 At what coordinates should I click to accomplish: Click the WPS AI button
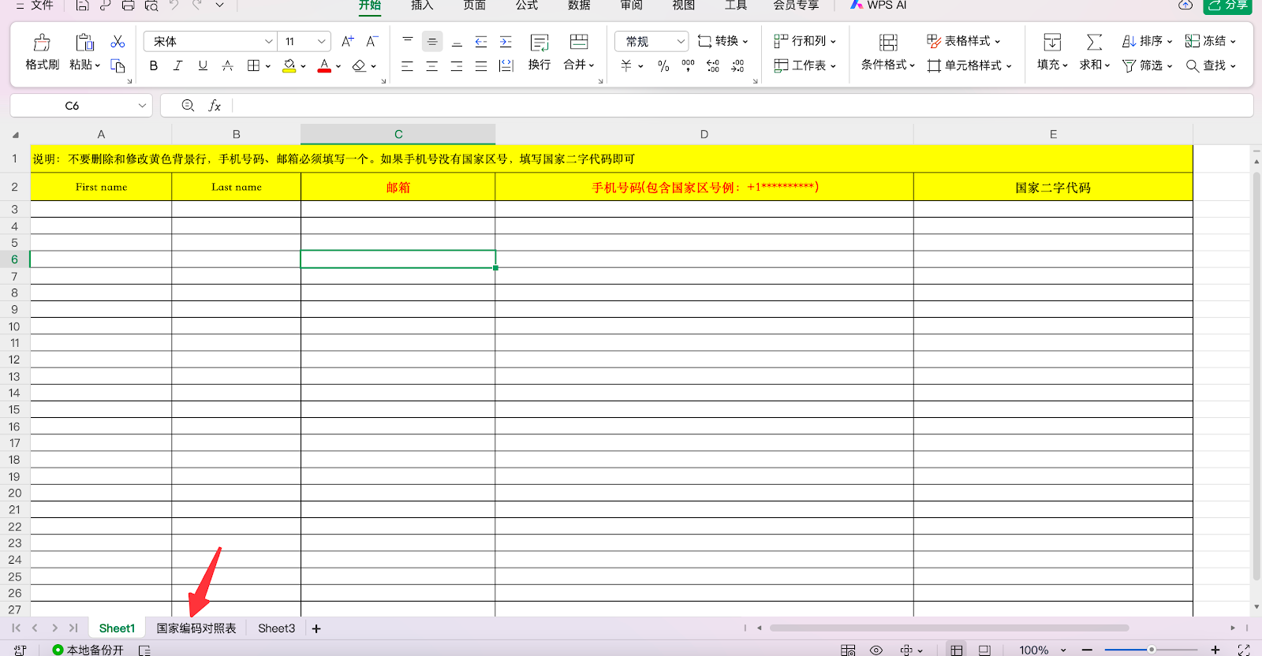click(x=879, y=6)
